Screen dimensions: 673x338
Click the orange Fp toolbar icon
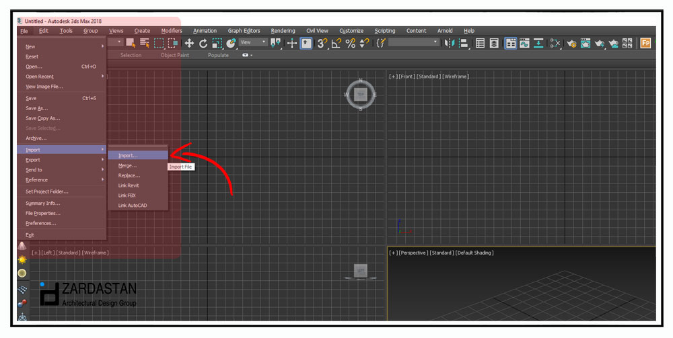click(x=645, y=43)
